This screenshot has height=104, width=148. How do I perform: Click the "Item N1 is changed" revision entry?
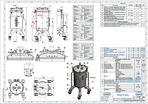(109, 51)
